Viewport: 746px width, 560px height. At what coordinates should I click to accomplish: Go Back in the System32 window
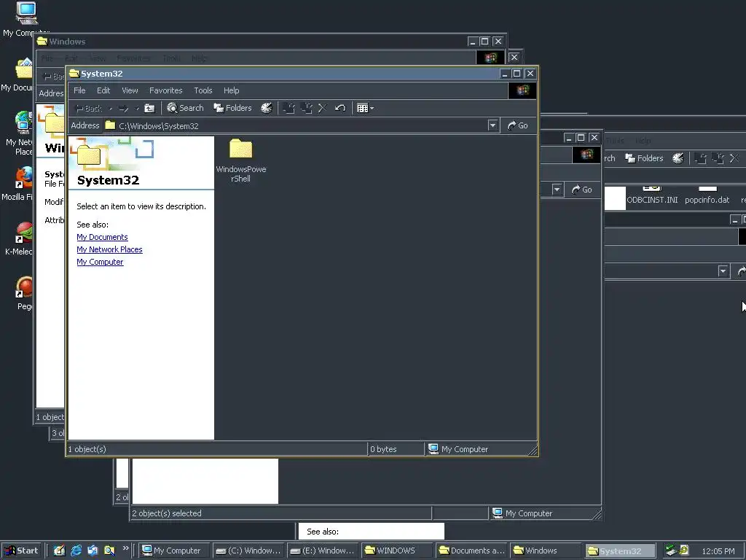[x=88, y=109]
